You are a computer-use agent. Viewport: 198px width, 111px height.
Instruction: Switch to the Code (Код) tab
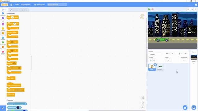4,10
